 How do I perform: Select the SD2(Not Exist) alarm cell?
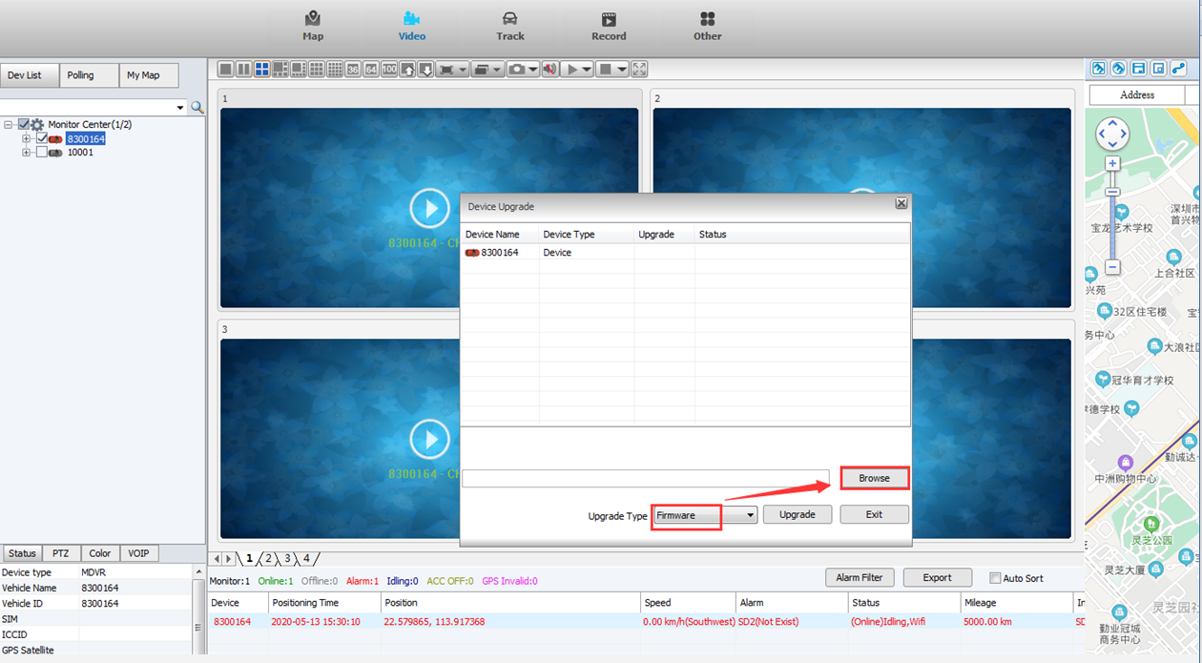click(x=792, y=621)
